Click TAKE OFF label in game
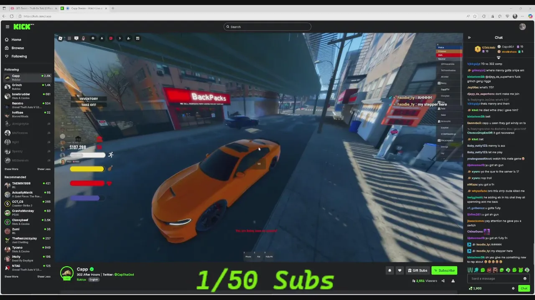 point(89,105)
